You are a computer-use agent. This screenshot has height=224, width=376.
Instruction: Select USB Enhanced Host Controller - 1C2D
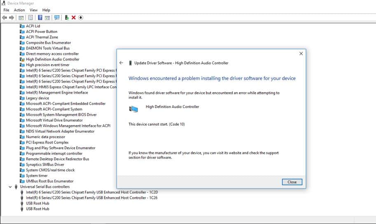92,192
